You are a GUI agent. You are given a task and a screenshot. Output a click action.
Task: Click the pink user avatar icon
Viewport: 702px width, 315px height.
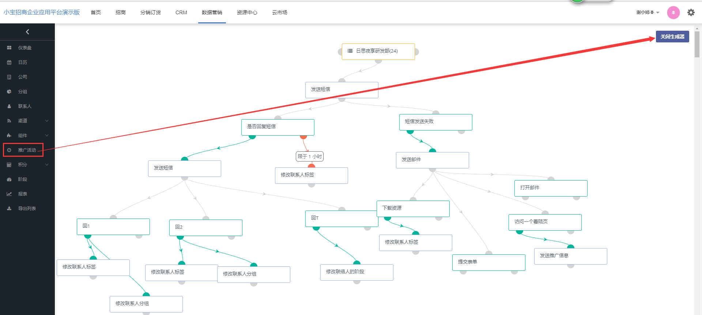tap(673, 12)
